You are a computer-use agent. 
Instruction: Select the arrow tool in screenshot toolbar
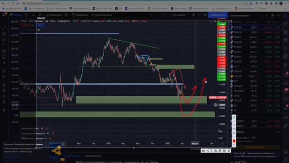tap(234, 125)
